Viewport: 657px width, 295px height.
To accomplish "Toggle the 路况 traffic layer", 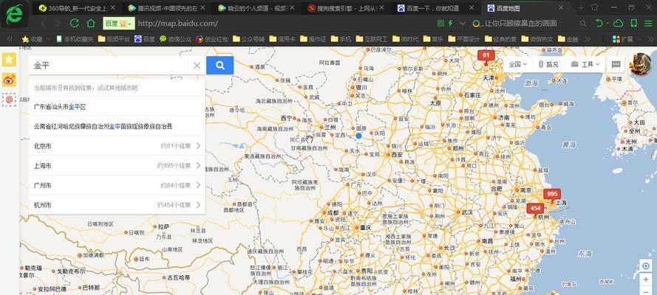I will pos(548,64).
